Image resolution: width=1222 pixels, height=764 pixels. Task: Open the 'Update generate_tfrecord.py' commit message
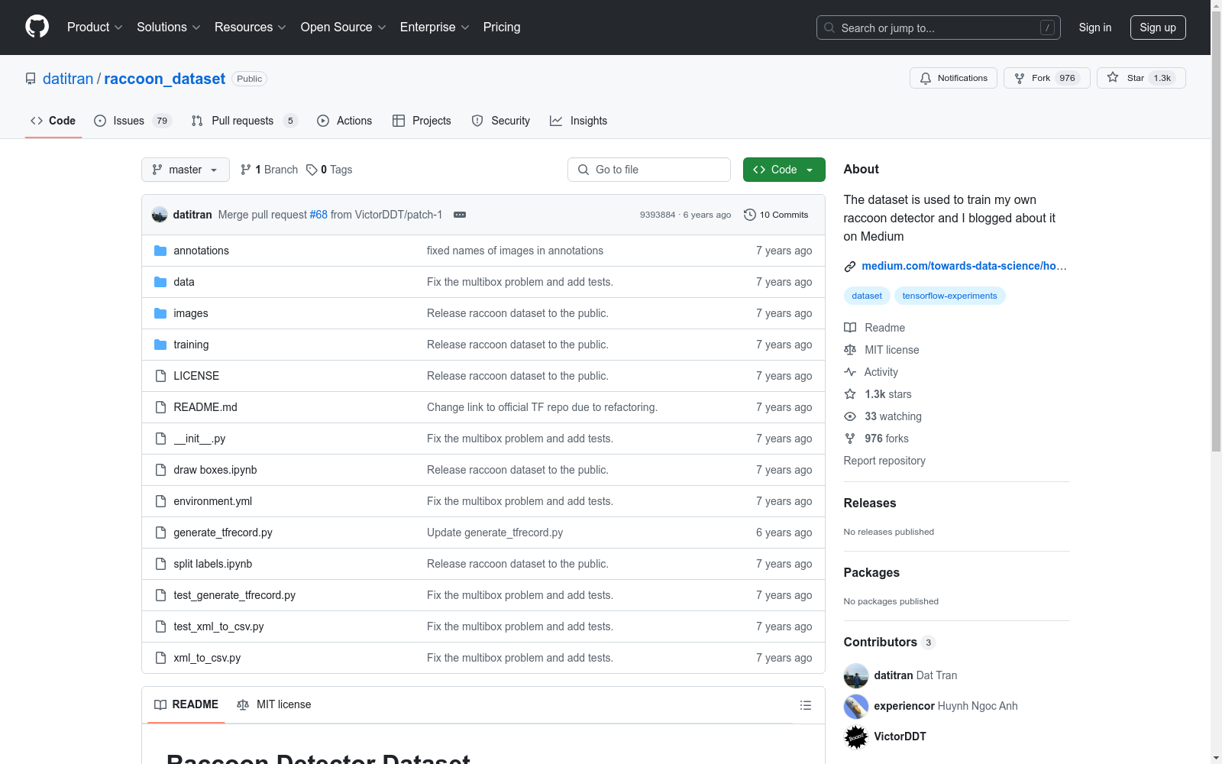[495, 533]
